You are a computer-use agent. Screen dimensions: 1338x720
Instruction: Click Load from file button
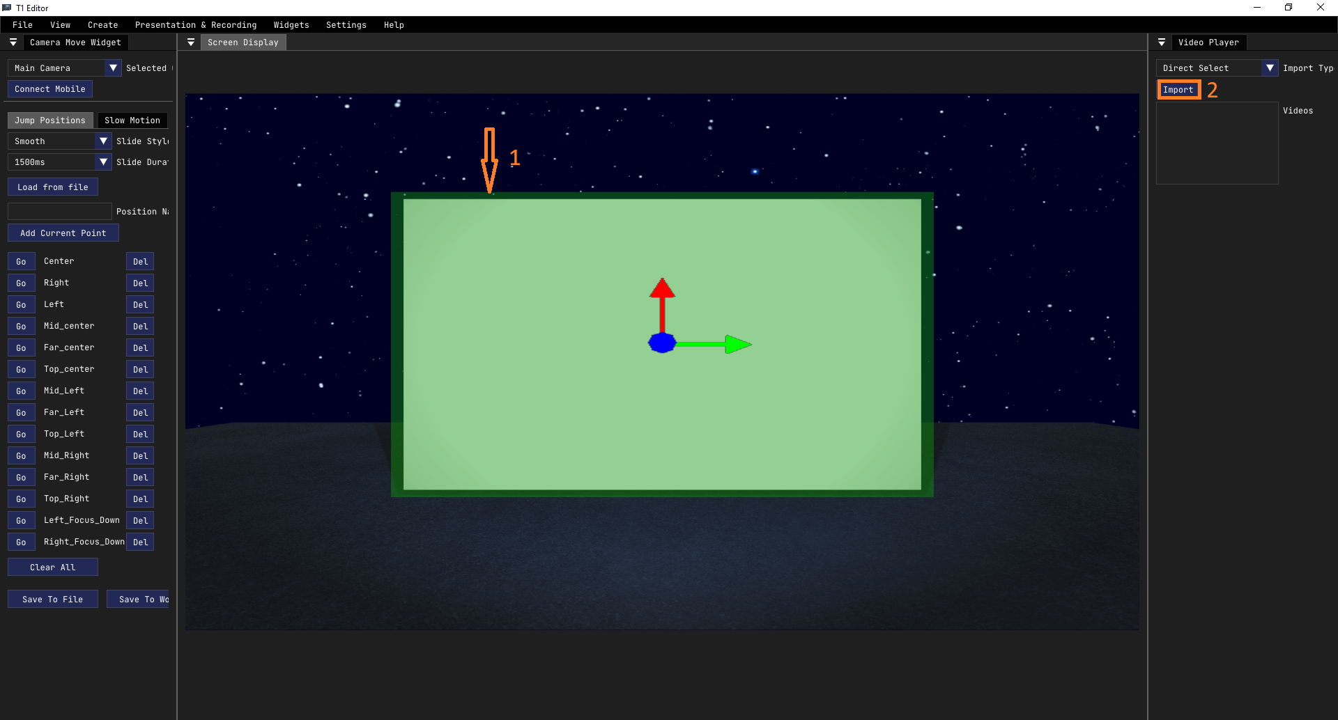coord(53,187)
